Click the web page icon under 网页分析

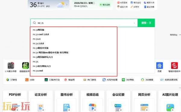click(144, 107)
